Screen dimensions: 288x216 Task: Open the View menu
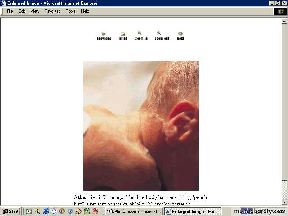pos(35,11)
